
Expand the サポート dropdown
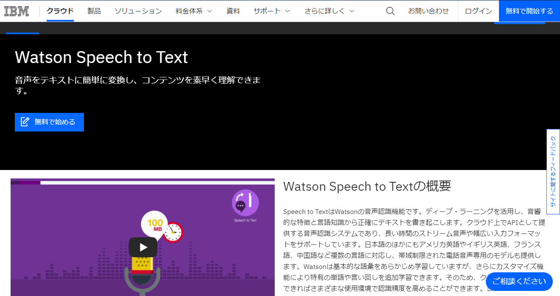[x=272, y=11]
